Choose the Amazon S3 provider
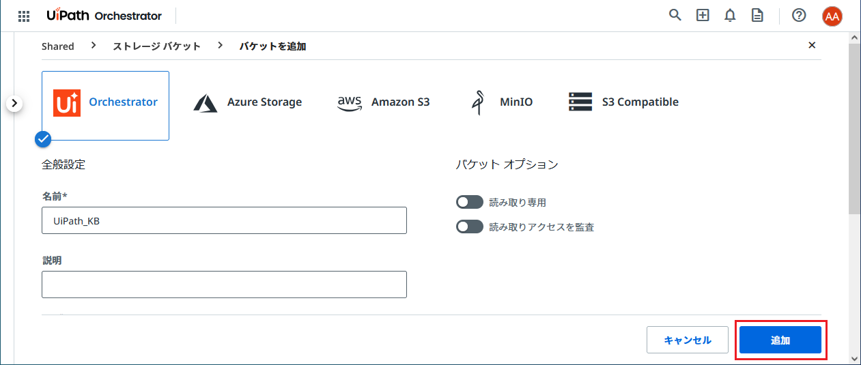861x365 pixels. [x=384, y=102]
